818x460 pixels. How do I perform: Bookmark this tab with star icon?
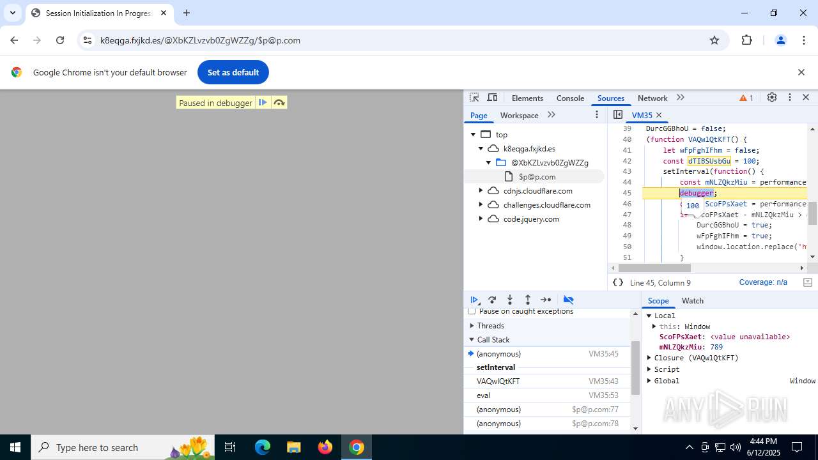(714, 40)
